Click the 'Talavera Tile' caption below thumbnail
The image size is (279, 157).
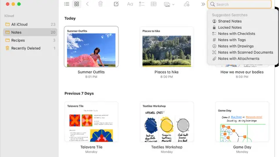pos(91,147)
